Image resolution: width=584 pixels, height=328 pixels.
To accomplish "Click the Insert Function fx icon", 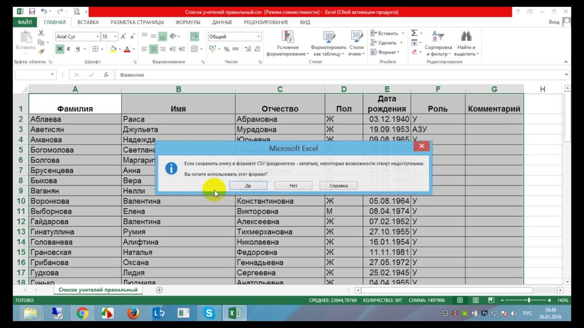I will coord(106,75).
